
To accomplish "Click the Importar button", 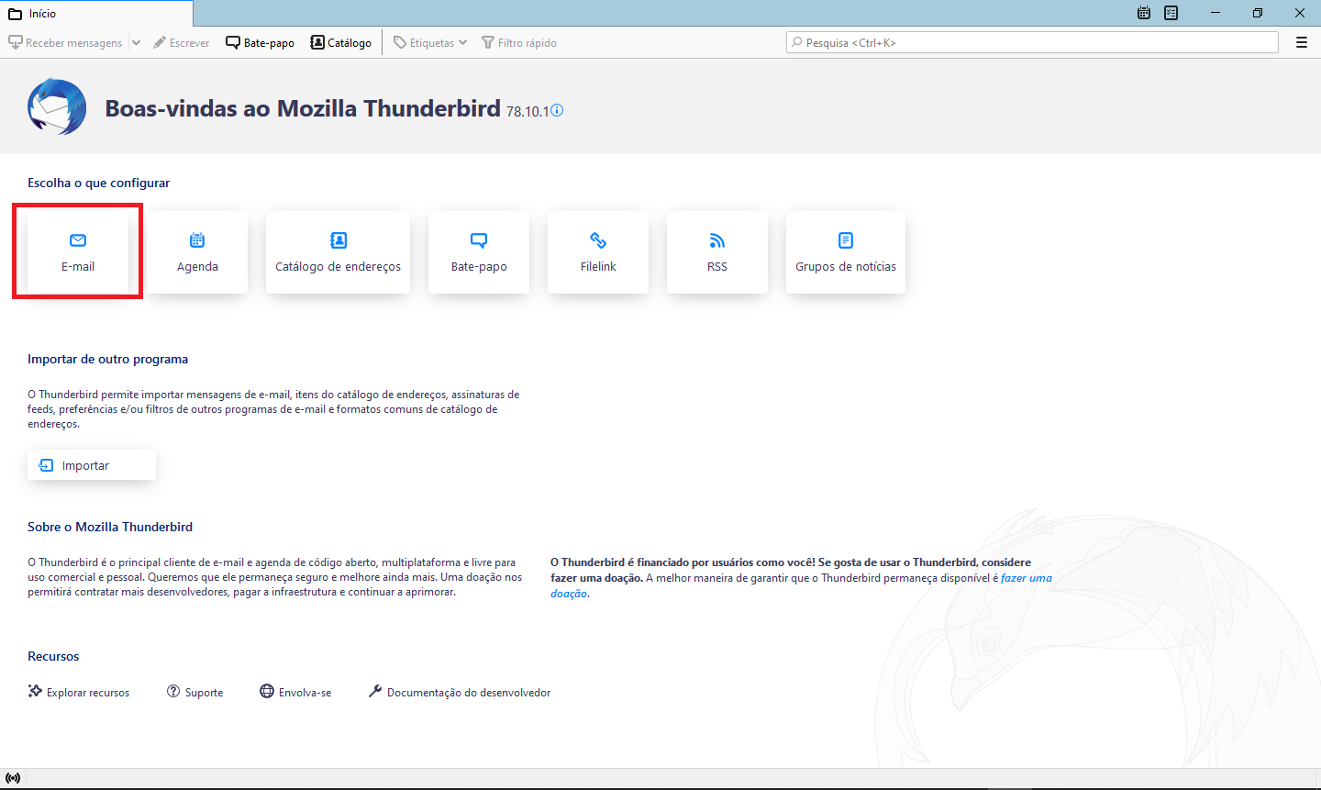I will 92,465.
